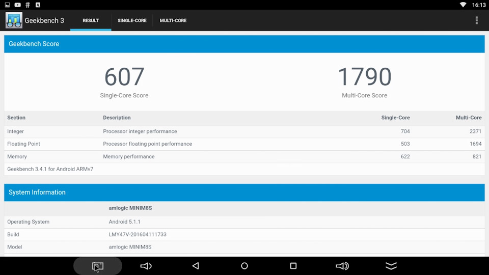Select integer single-core value 704
489x275 pixels.
(405, 131)
